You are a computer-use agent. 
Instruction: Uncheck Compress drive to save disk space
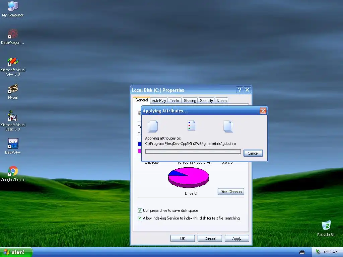pos(140,210)
